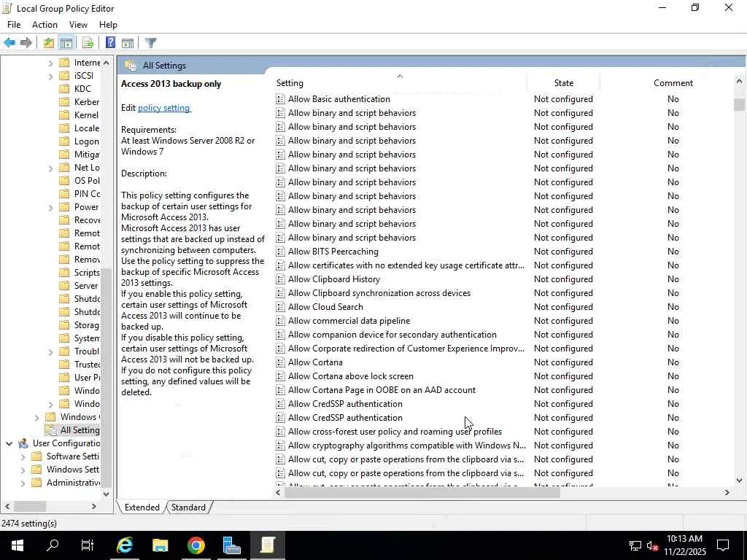Open the Action menu

point(44,25)
